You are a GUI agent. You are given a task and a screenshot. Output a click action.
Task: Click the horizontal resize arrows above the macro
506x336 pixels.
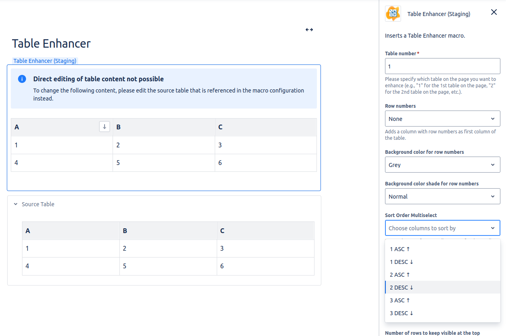(x=309, y=29)
